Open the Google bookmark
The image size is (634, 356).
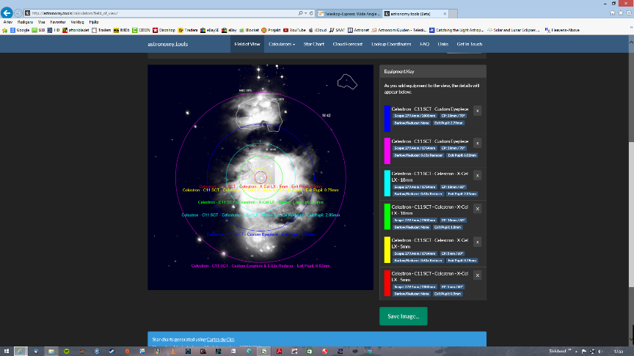(x=20, y=30)
